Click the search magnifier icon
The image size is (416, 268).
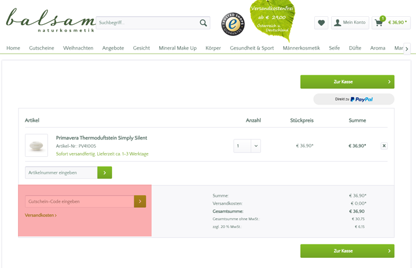coord(204,23)
